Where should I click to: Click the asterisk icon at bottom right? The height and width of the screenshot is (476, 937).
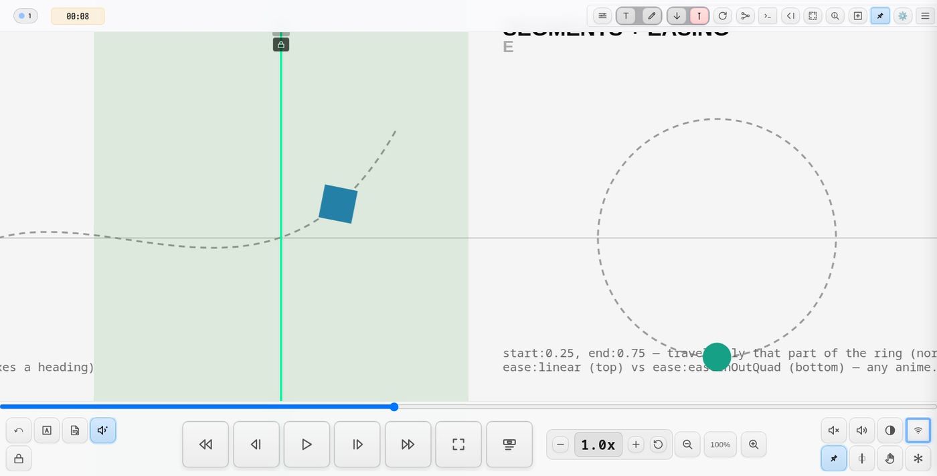point(918,459)
